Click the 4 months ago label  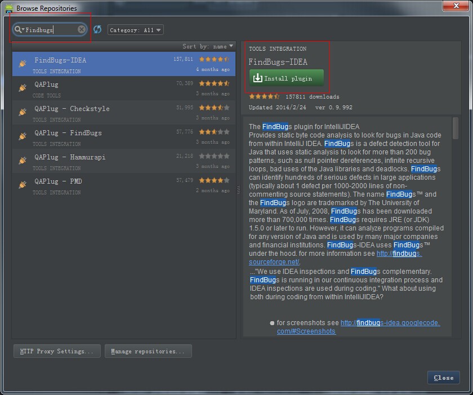[213, 69]
